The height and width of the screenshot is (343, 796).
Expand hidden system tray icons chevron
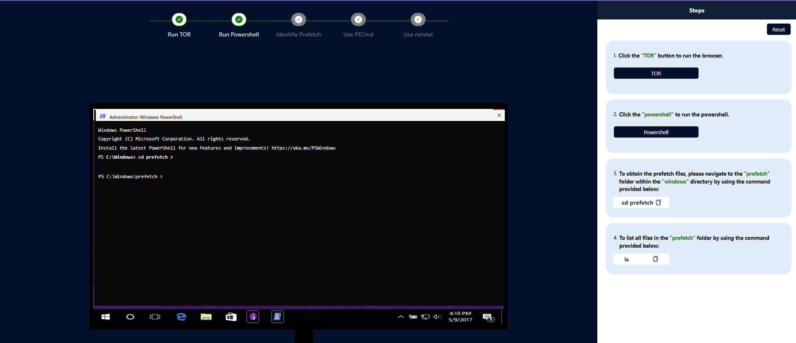400,317
